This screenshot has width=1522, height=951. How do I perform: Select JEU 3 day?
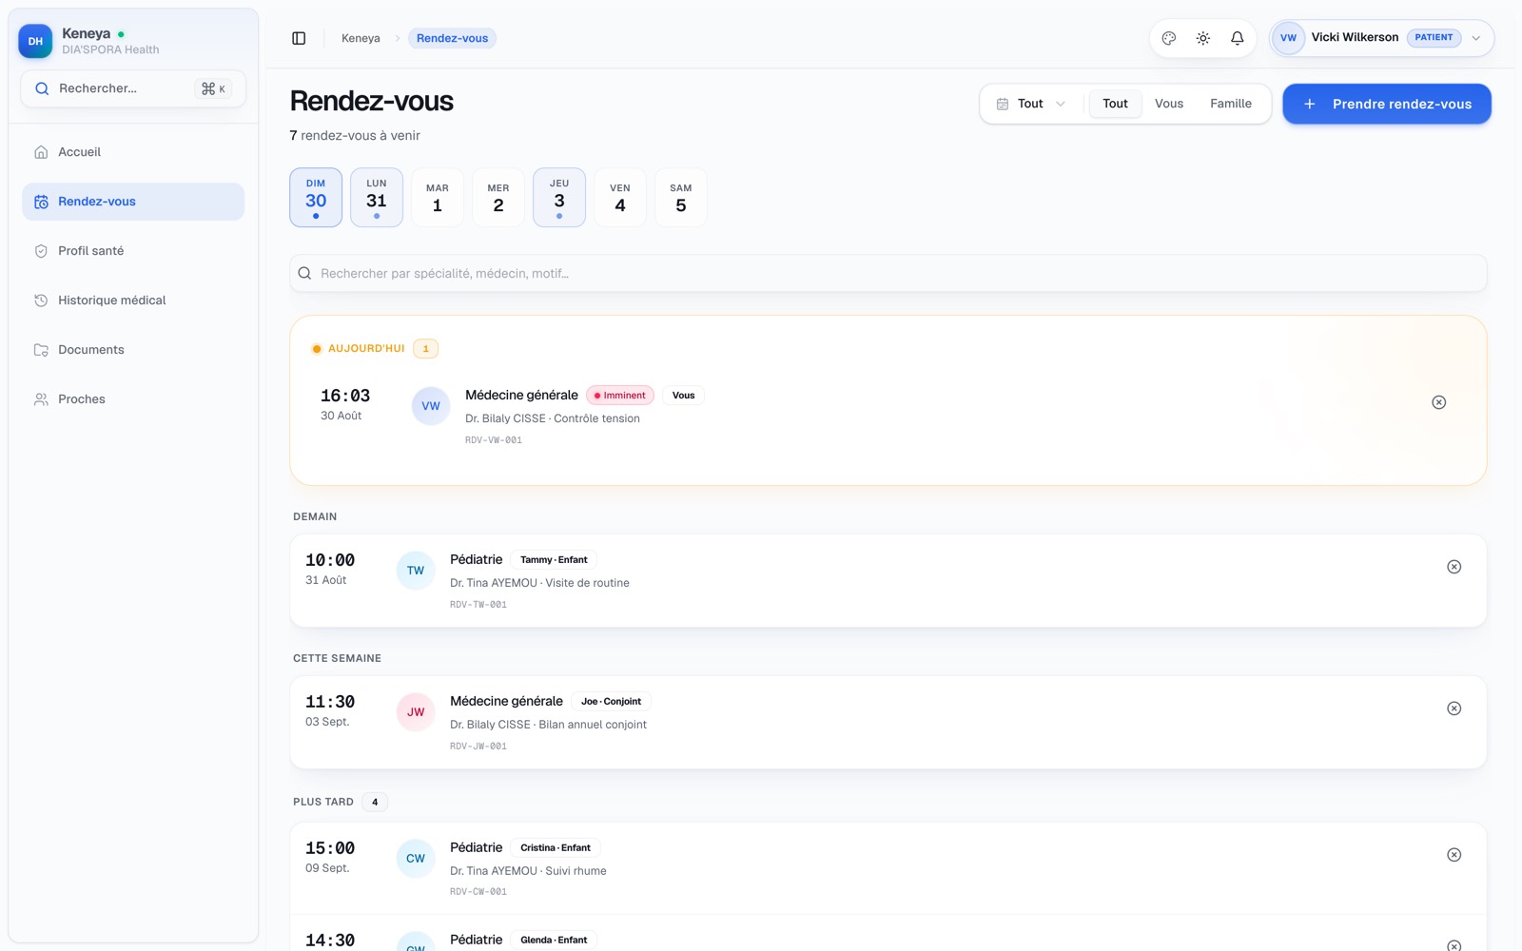(x=559, y=198)
